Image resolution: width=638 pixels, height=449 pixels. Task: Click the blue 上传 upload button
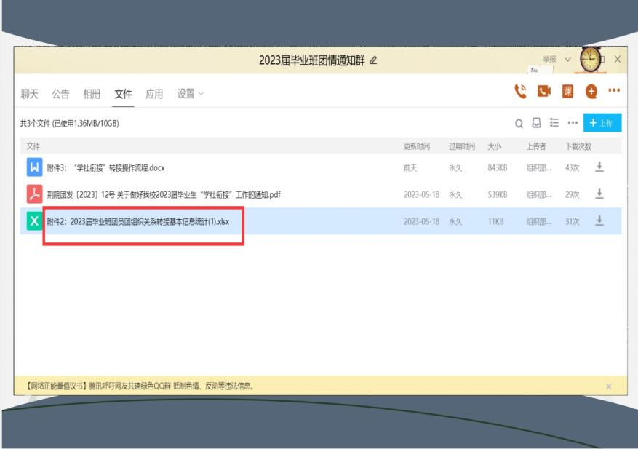click(602, 123)
